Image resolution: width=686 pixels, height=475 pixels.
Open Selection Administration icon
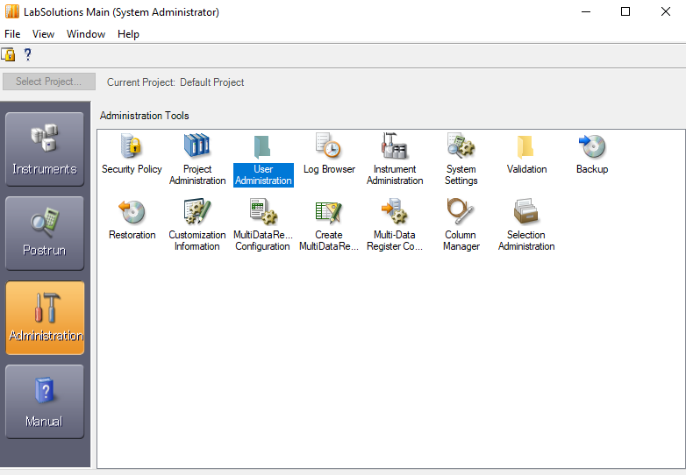pyautogui.click(x=526, y=225)
